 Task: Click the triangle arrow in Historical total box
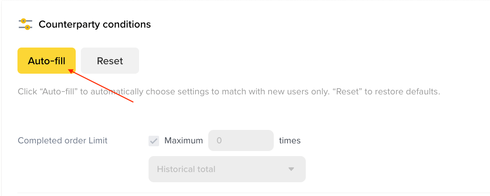click(291, 169)
